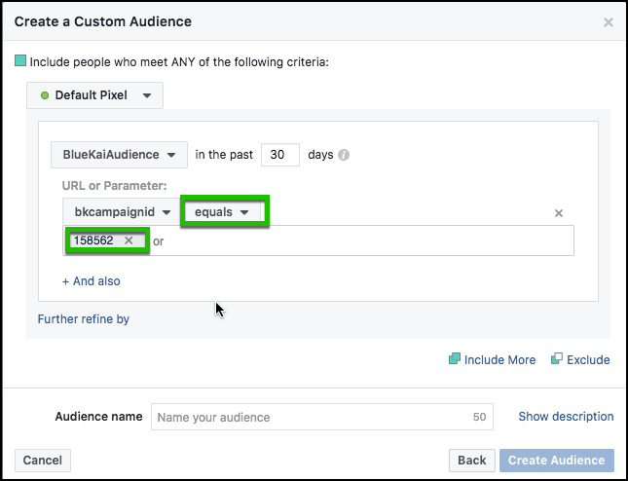The width and height of the screenshot is (628, 481).
Task: Click the And also link
Action: click(92, 281)
